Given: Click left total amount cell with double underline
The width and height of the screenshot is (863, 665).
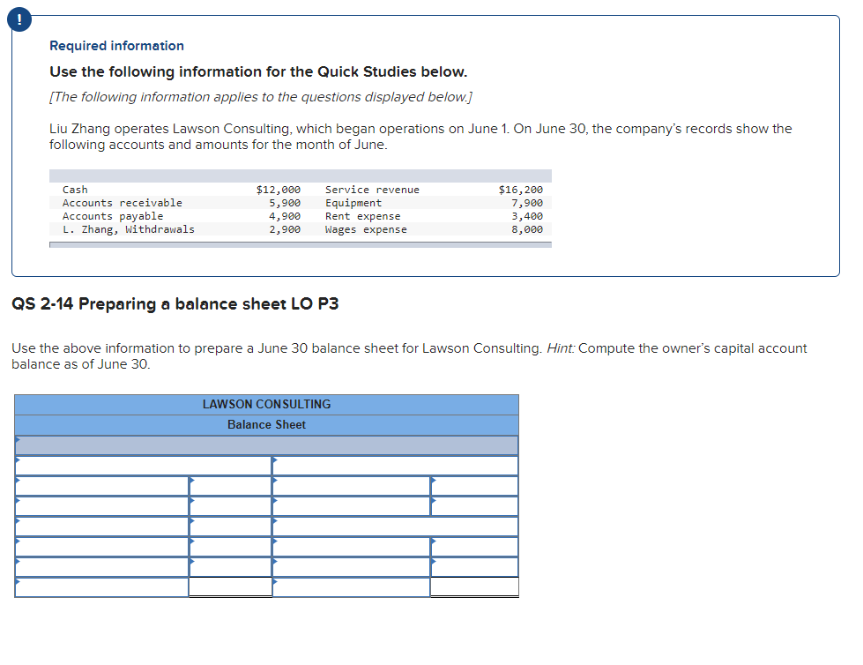Looking at the screenshot, I should 231,587.
